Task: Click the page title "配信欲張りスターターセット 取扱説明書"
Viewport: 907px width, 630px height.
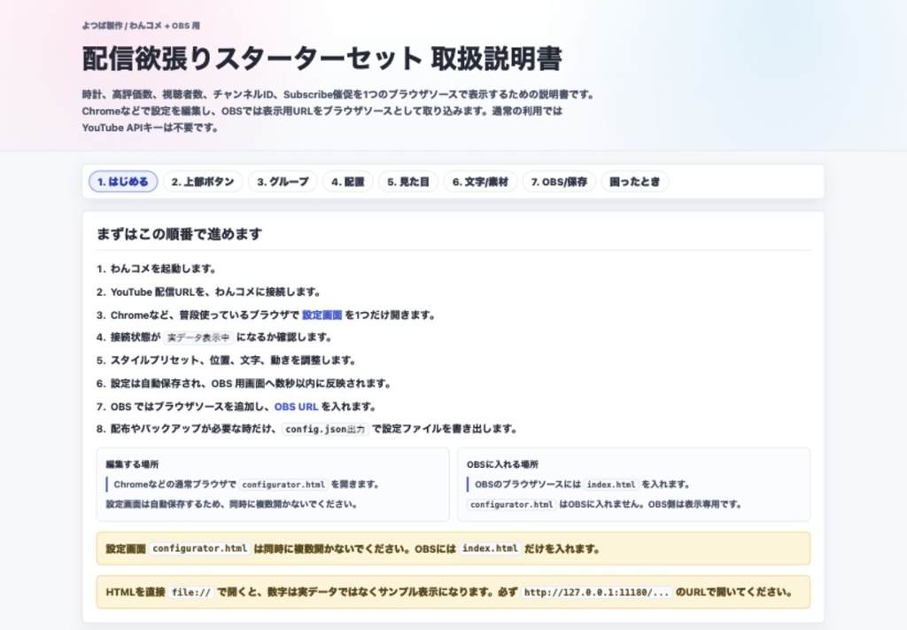Action: pyautogui.click(x=322, y=58)
